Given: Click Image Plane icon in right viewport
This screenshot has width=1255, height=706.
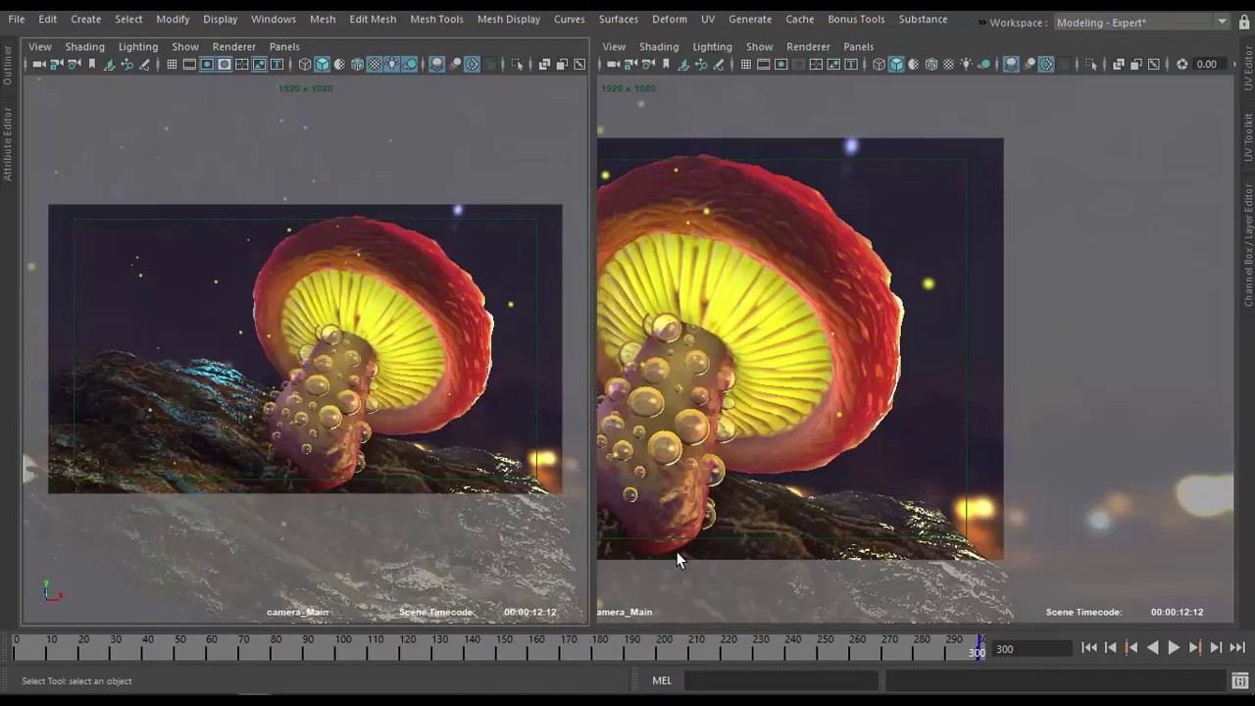Looking at the screenshot, I should coord(685,64).
